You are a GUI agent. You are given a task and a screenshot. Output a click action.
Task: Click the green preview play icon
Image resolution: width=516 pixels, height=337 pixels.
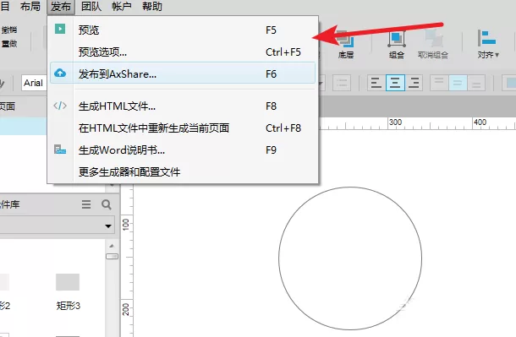(60, 29)
